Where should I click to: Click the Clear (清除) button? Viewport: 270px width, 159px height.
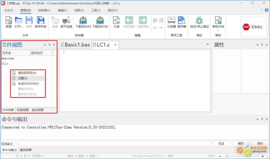[260, 144]
